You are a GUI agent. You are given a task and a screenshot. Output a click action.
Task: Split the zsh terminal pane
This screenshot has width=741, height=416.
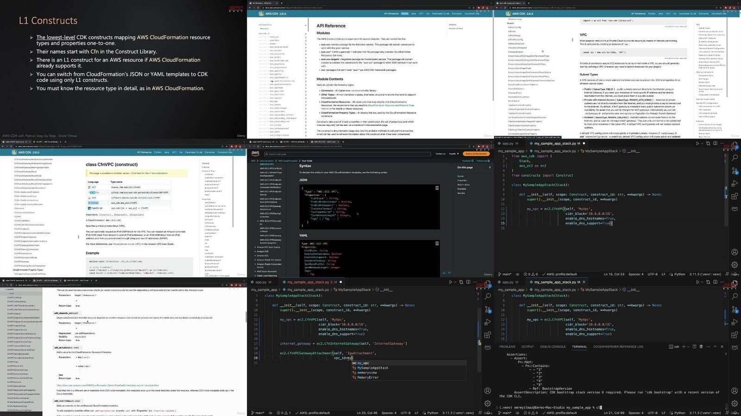pos(694,347)
